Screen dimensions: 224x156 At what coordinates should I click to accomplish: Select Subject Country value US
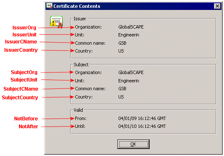pyautogui.click(x=121, y=97)
